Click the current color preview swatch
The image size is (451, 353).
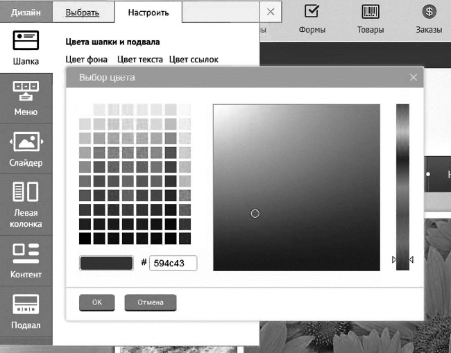click(x=106, y=263)
